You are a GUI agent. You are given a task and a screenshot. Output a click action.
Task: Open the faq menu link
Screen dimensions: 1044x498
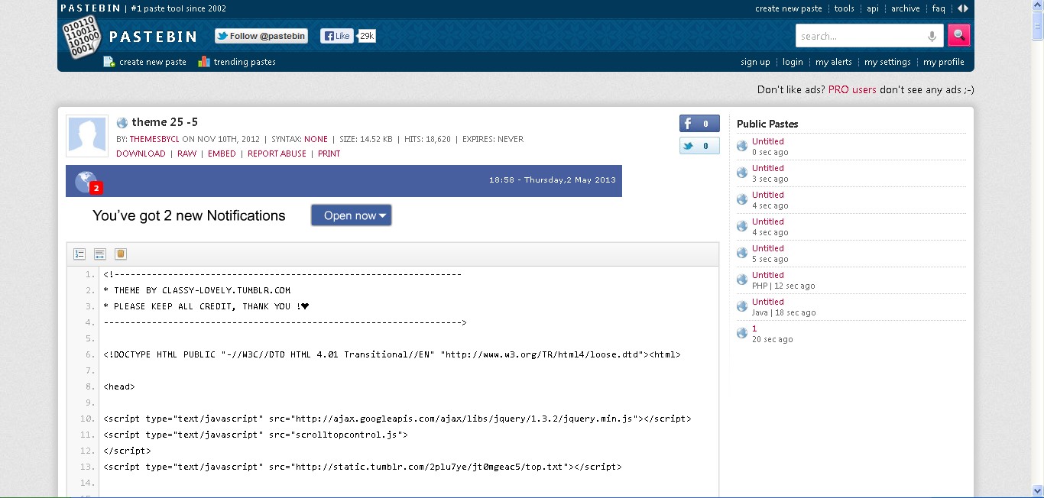coord(939,8)
